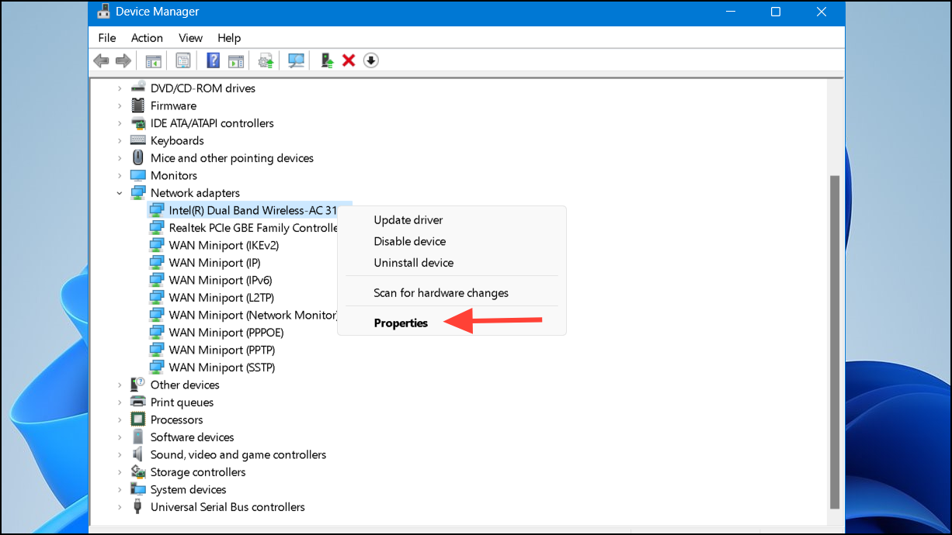952x535 pixels.
Task: Open the View menu
Action: [190, 38]
